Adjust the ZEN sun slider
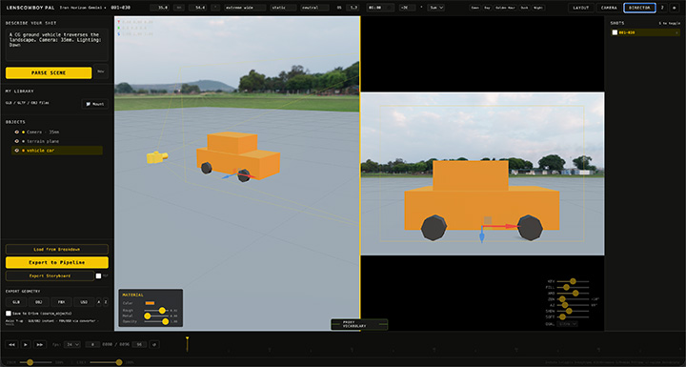Image resolution: width=686 pixels, height=367 pixels. [x=574, y=299]
